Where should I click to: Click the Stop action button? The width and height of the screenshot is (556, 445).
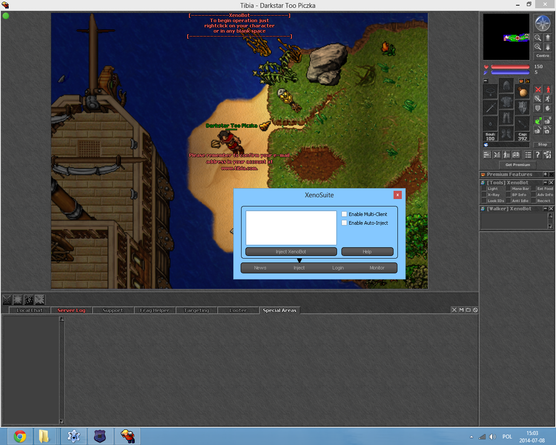point(543,144)
